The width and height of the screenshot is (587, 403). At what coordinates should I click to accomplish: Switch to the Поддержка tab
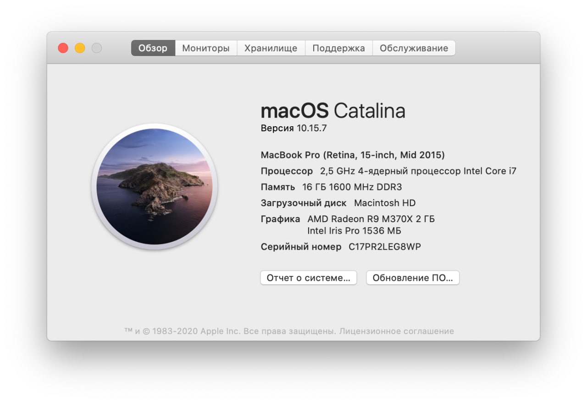tap(339, 48)
